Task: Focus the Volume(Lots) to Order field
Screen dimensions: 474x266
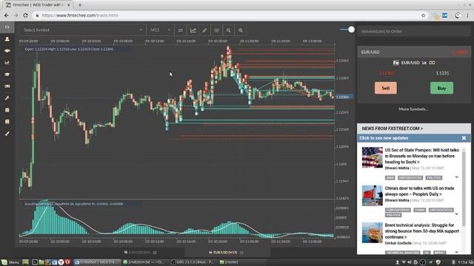Action: [414, 31]
